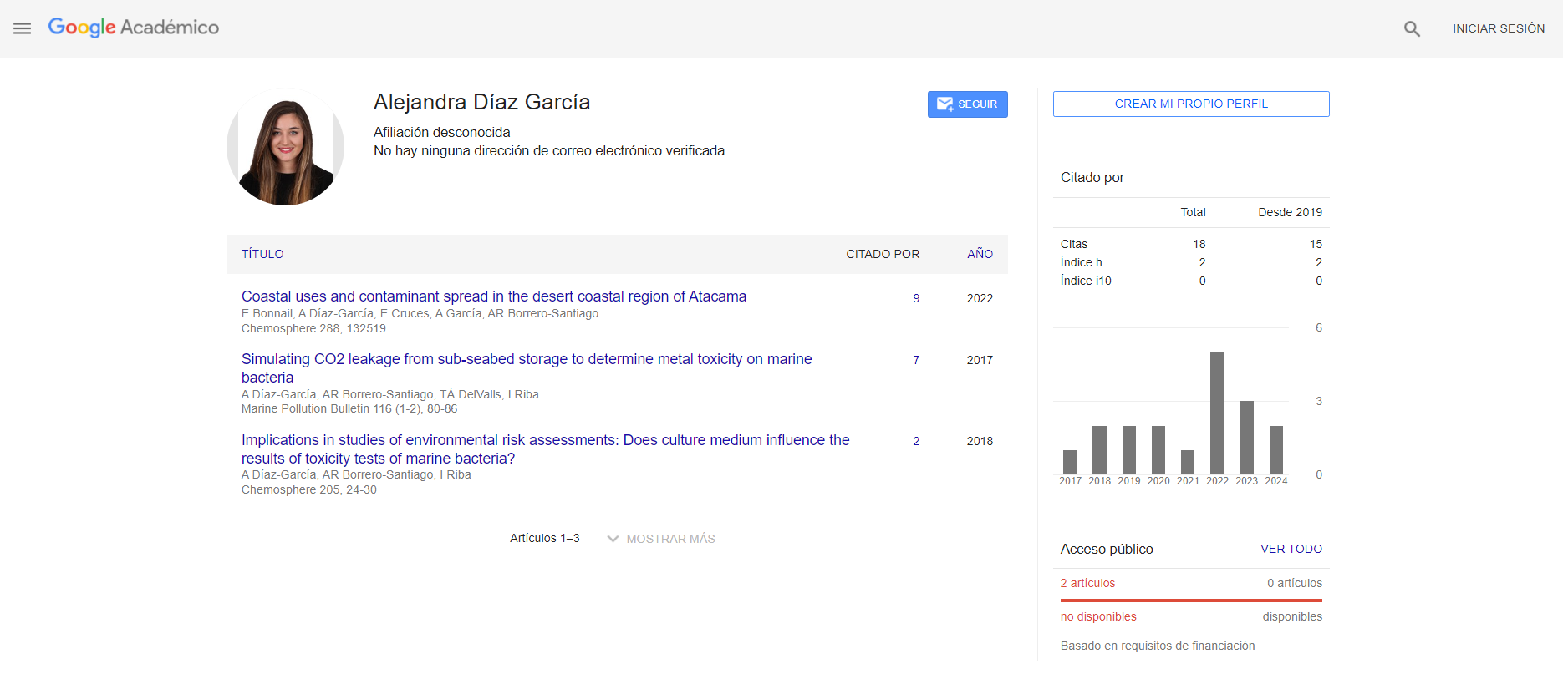
Task: Open Alejandra Díaz García profile photo
Action: coord(285,147)
